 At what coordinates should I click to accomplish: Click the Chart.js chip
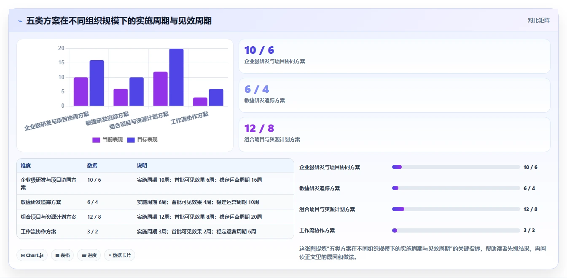(x=32, y=255)
